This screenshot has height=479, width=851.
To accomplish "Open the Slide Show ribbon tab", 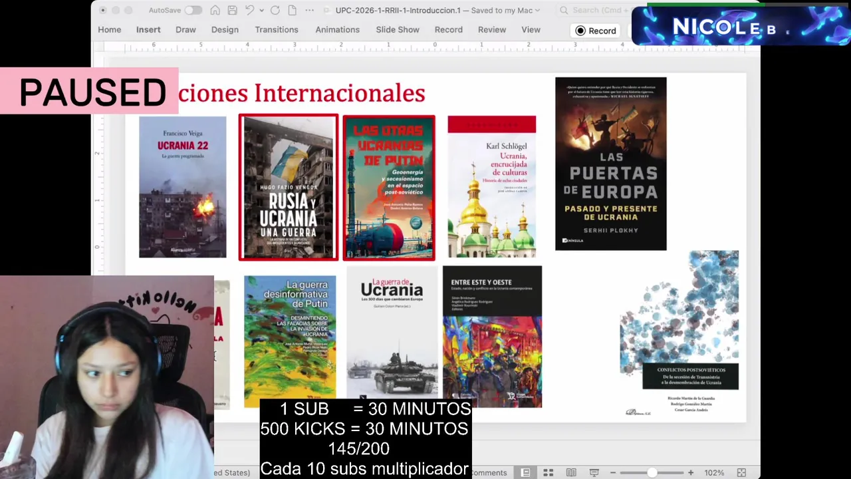I will (398, 30).
